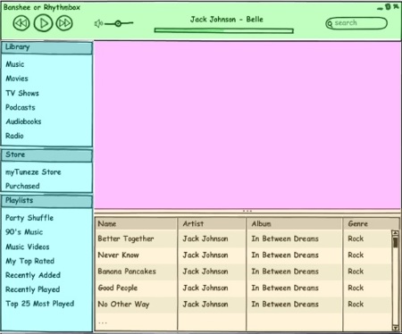Click Jack Johnson in Better Together row
Image resolution: width=402 pixels, height=334 pixels.
(205, 238)
